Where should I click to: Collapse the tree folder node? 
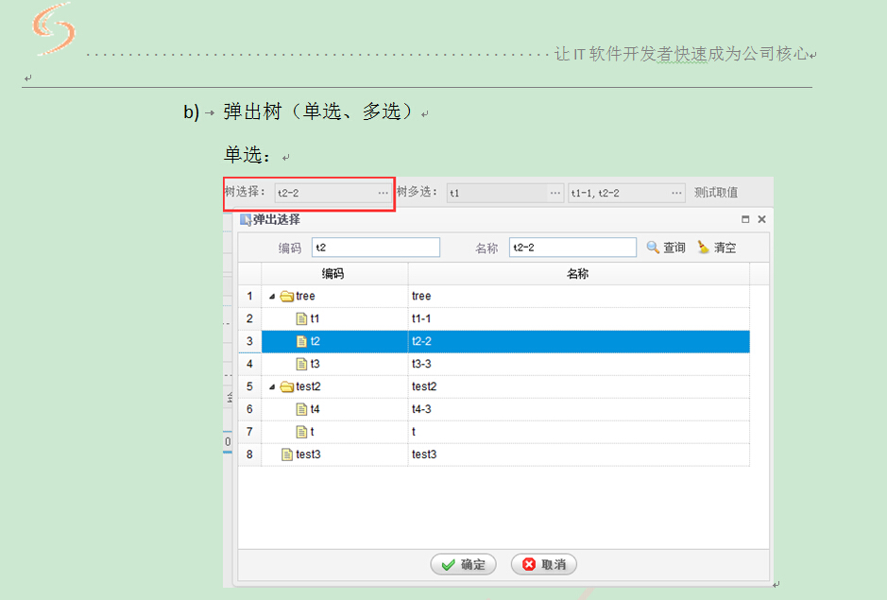(x=272, y=296)
